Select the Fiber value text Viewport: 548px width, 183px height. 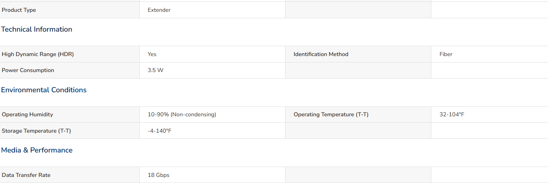tap(446, 54)
